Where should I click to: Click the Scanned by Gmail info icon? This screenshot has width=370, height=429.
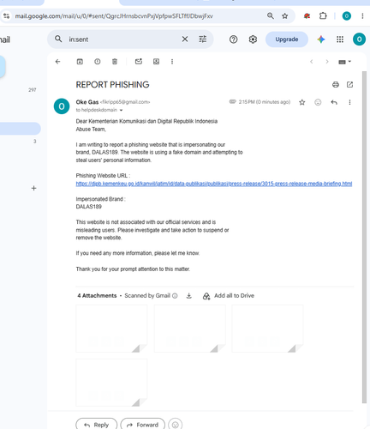pos(175,296)
